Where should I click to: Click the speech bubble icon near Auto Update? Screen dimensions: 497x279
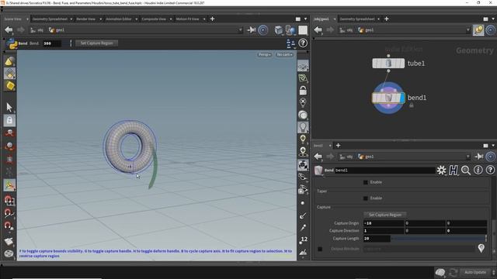440,272
